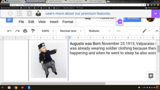Select the baby soldier image
160x90 pixels.
tap(49, 60)
